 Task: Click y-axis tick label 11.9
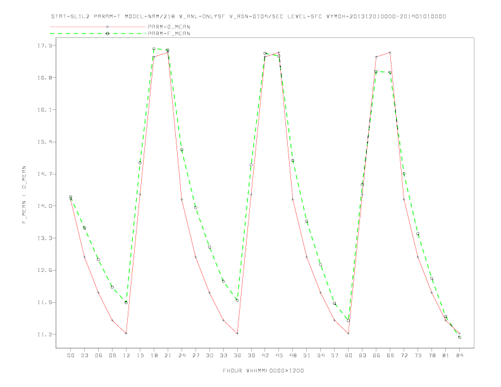coord(44,302)
